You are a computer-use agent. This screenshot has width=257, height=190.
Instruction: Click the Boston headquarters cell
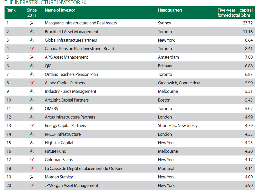(x=164, y=100)
